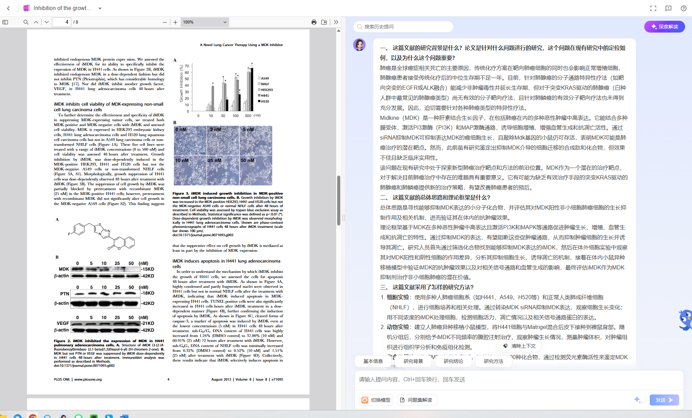Expand more PDF toolbar tools
The height and width of the screenshot is (418, 692).
(336, 22)
